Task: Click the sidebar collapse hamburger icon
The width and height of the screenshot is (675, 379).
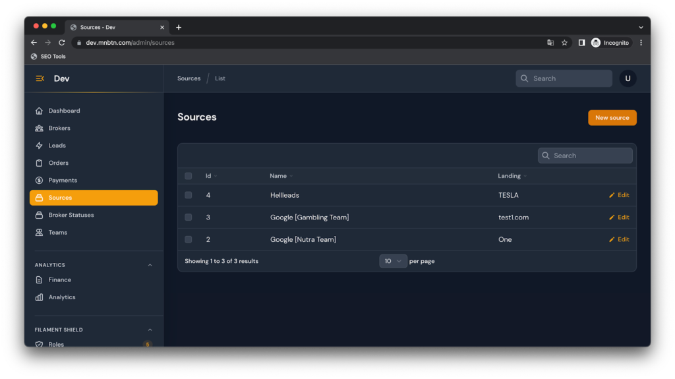Action: (40, 78)
